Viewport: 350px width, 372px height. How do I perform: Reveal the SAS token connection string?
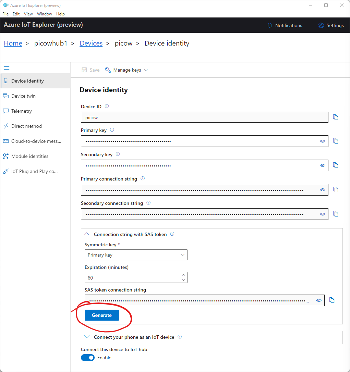coord(319,300)
